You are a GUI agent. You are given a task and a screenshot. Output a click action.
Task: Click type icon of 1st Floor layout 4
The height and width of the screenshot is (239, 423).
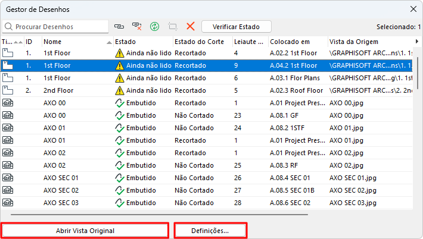click(x=8, y=53)
